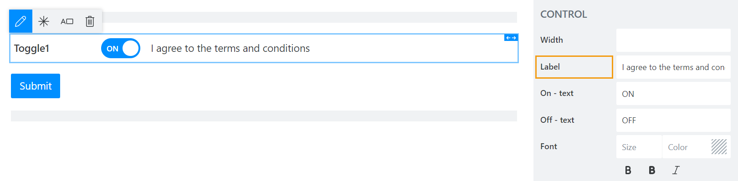
Task: Select the highlighted Label property name
Action: coord(574,67)
